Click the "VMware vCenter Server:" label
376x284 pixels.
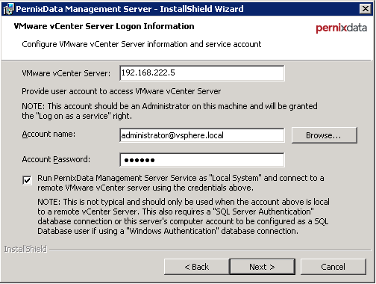click(x=66, y=73)
